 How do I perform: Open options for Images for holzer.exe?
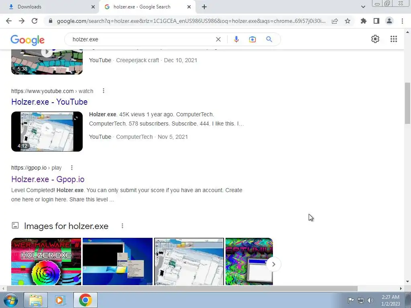(x=122, y=226)
